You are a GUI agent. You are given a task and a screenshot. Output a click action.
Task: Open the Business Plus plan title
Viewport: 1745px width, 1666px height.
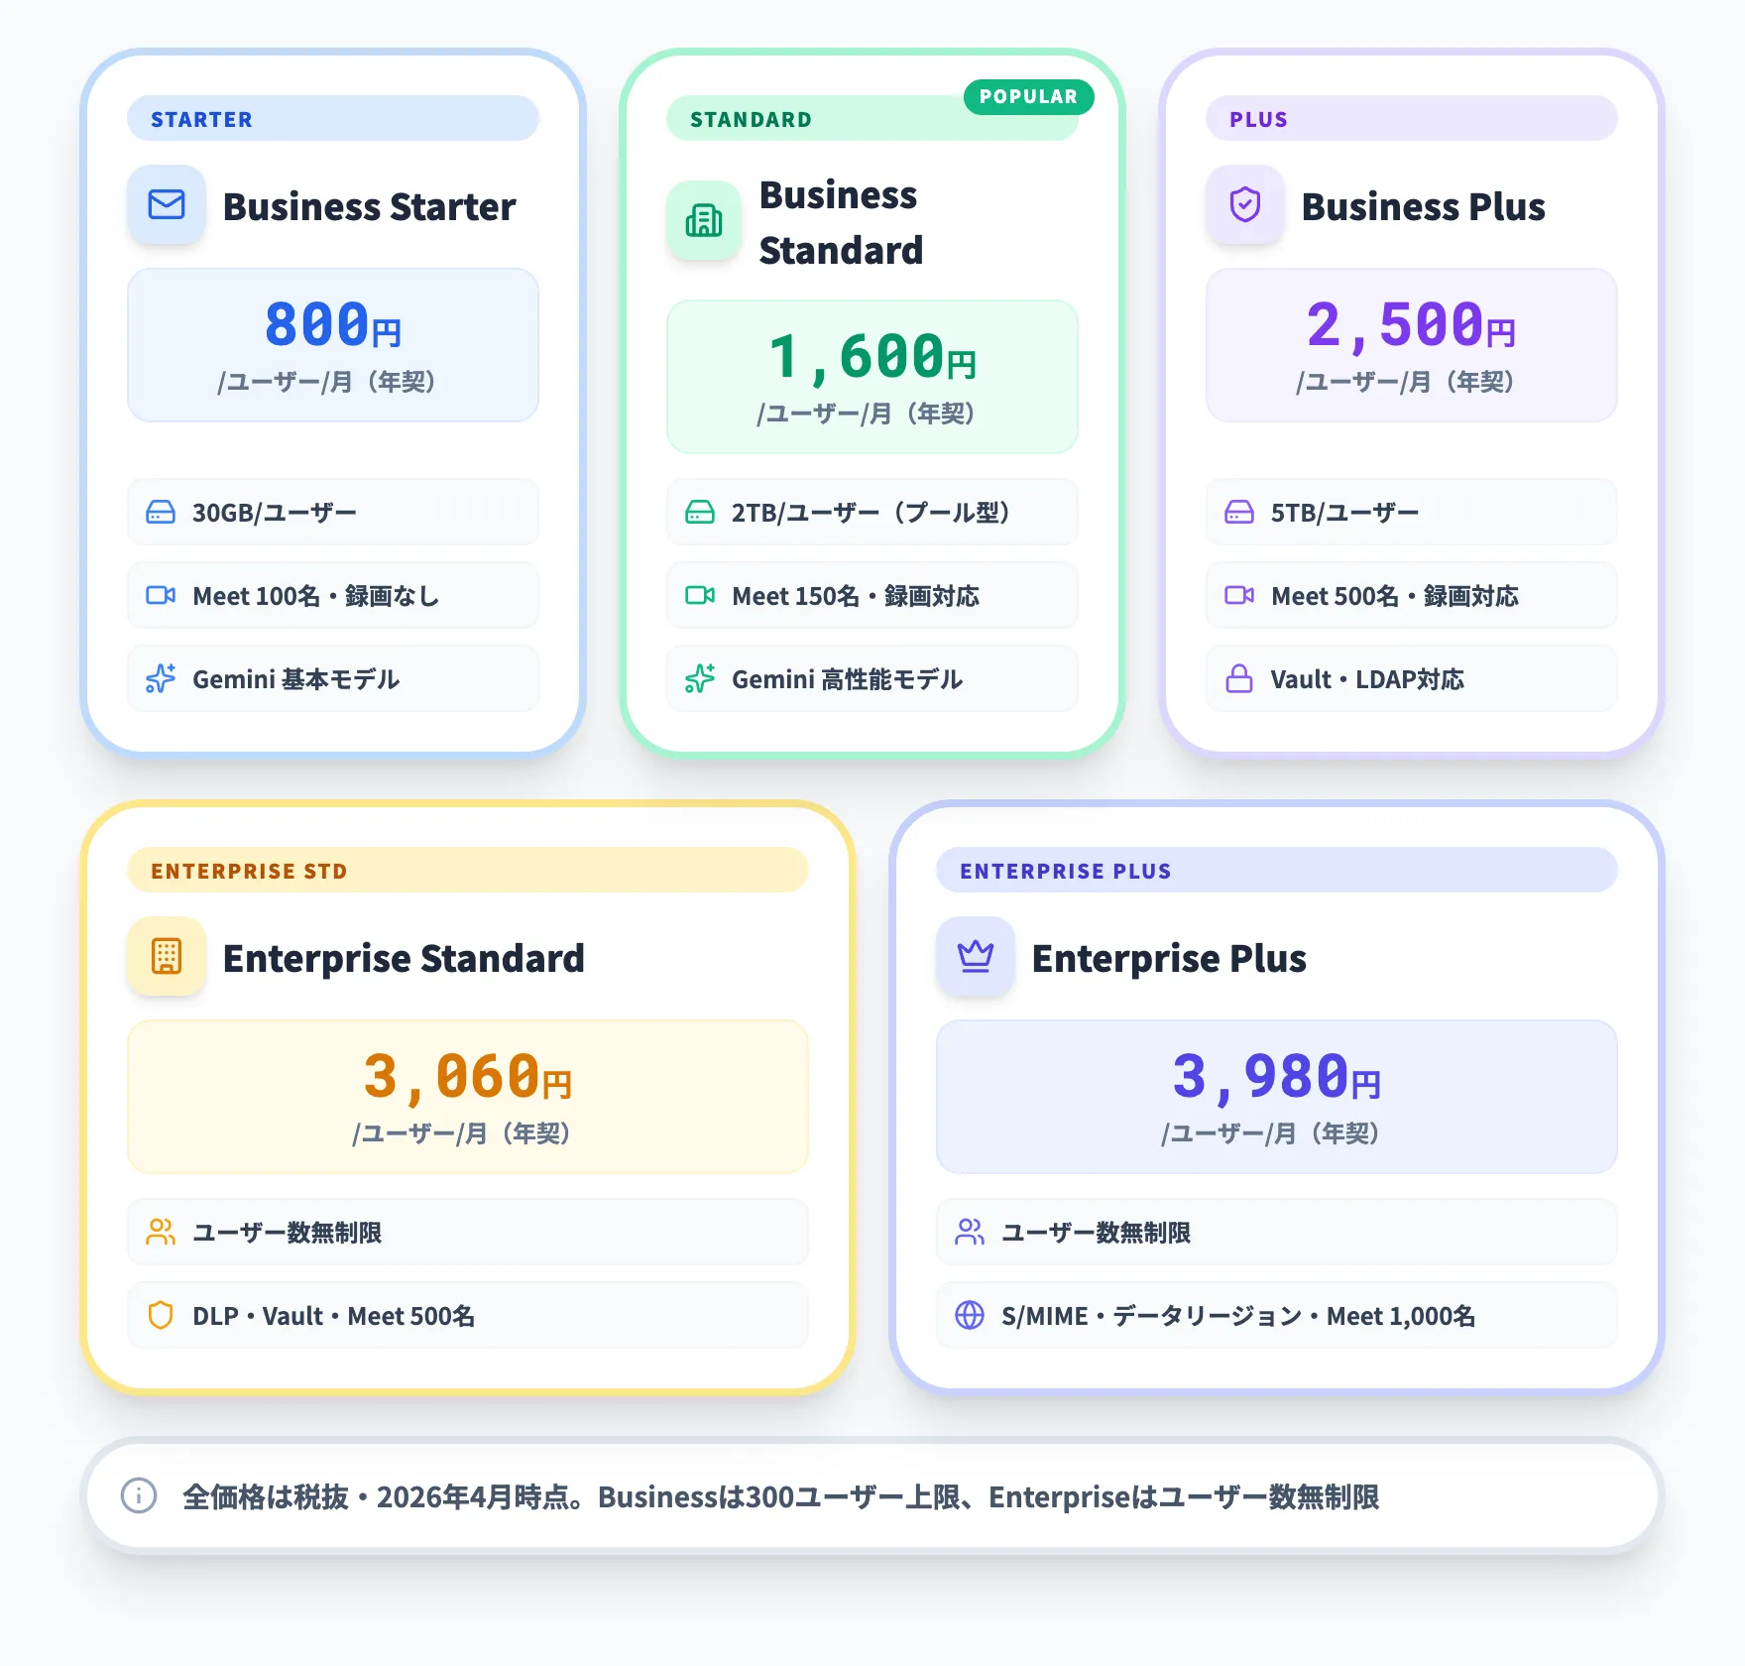coord(1423,206)
